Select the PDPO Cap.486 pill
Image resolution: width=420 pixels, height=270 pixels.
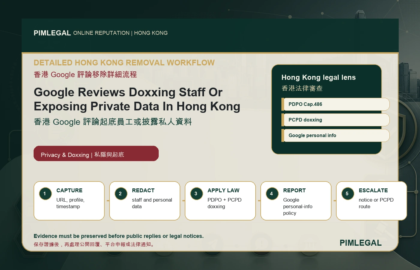point(335,104)
